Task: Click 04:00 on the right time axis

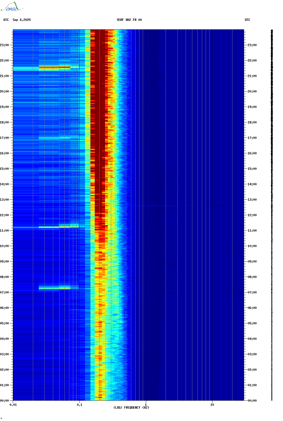Action: [252, 339]
